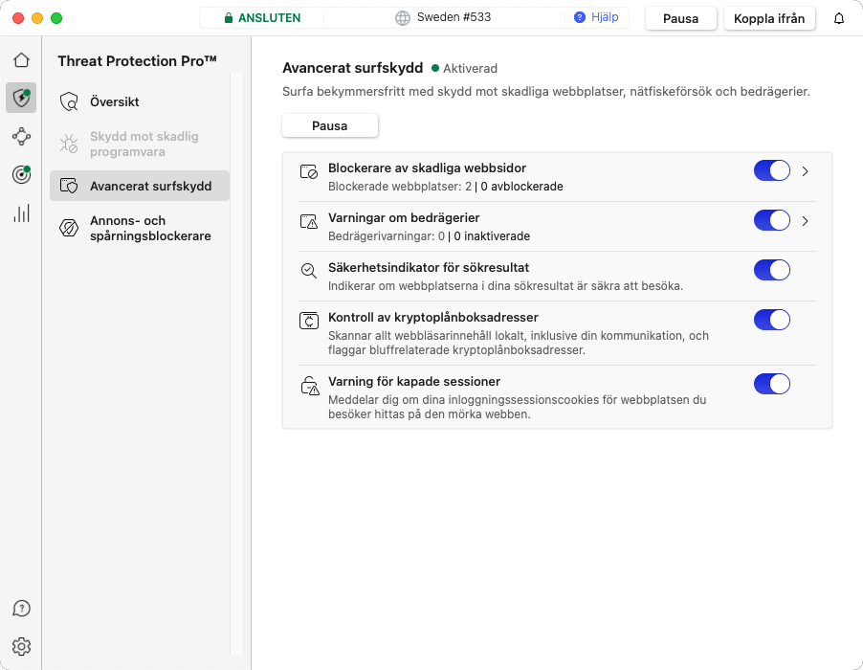The width and height of the screenshot is (863, 670).
Task: Toggle Säkerhetsindikator för sökresultat switch
Action: (x=771, y=270)
